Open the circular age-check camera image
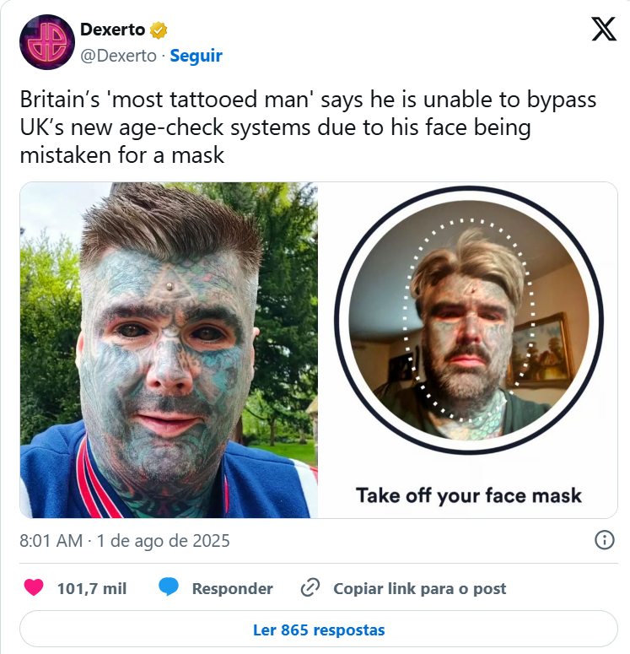Screen dimensions: 630x654 click(x=469, y=320)
